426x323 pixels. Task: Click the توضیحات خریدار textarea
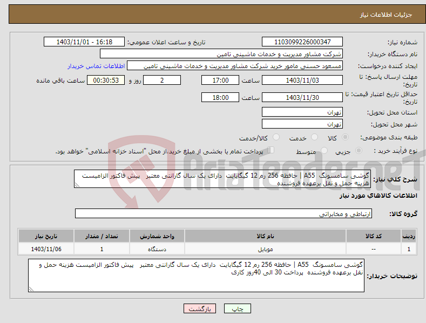point(196,275)
